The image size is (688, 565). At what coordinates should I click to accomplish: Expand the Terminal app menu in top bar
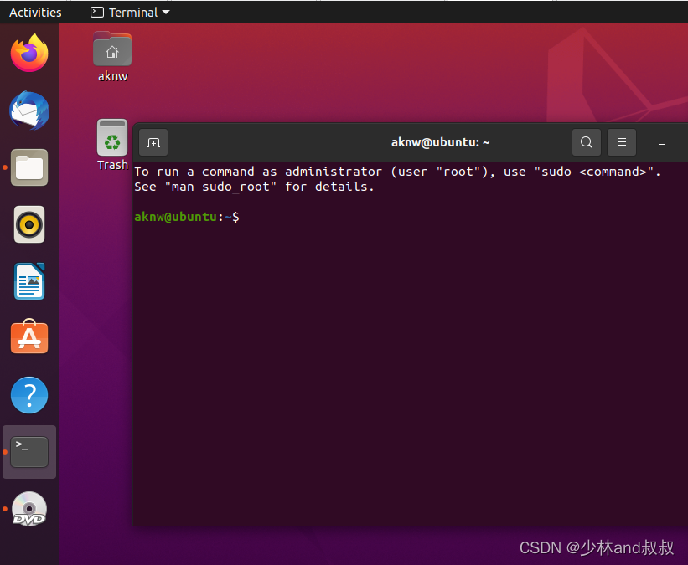[x=131, y=13]
